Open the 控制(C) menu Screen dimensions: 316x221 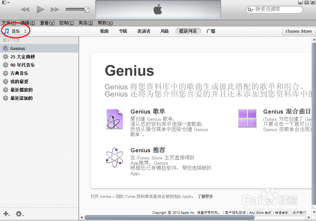[x=67, y=23]
